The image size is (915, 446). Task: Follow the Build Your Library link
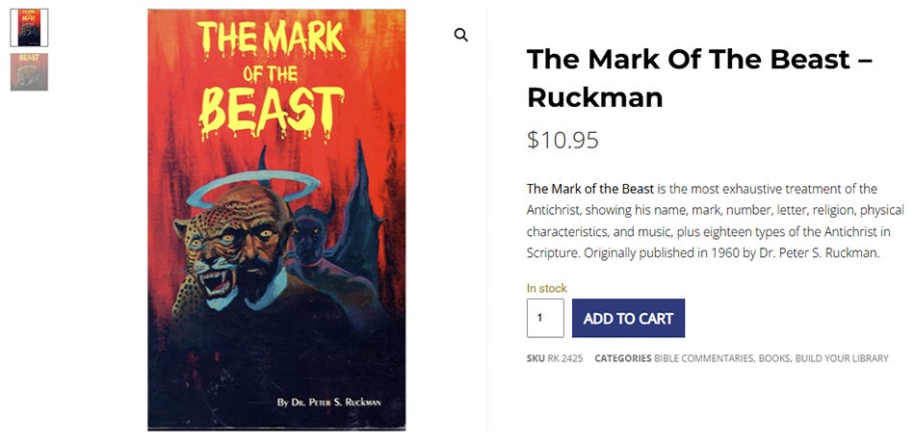pos(842,358)
